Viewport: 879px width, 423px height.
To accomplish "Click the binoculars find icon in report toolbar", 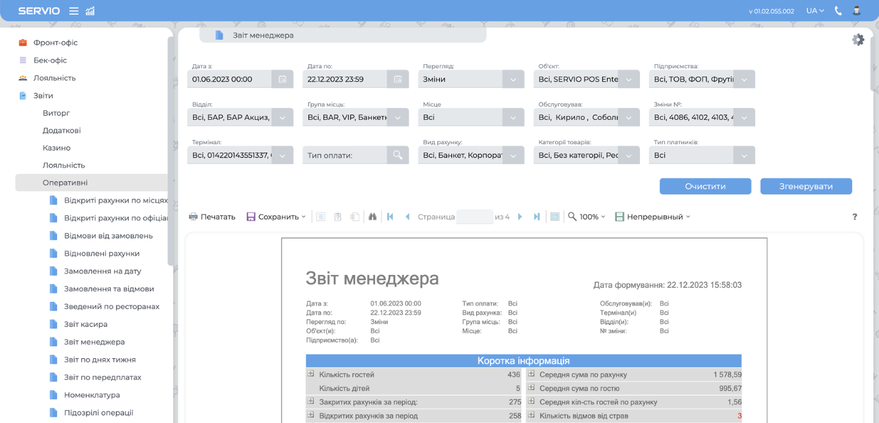I will pyautogui.click(x=373, y=217).
